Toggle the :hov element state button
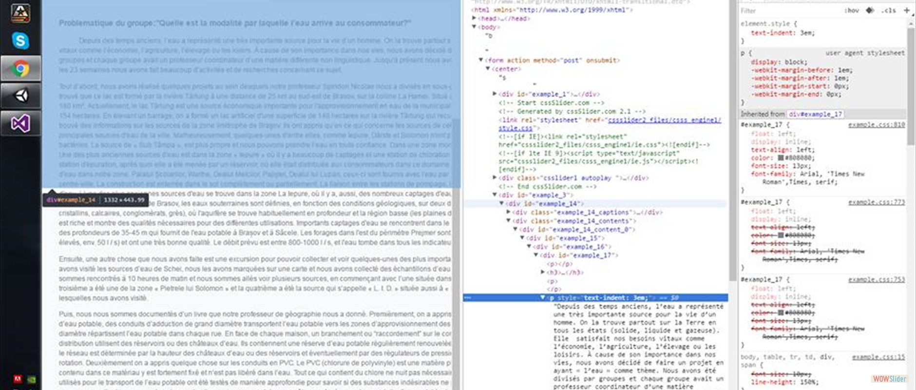Image resolution: width=916 pixels, height=390 pixels. point(852,10)
